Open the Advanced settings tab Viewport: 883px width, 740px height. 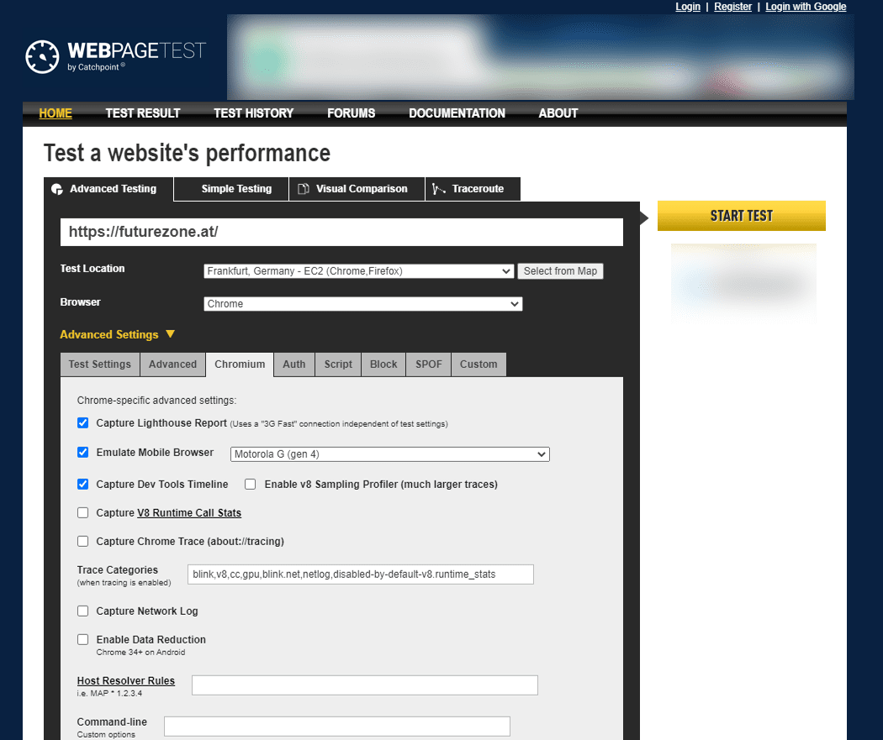173,365
